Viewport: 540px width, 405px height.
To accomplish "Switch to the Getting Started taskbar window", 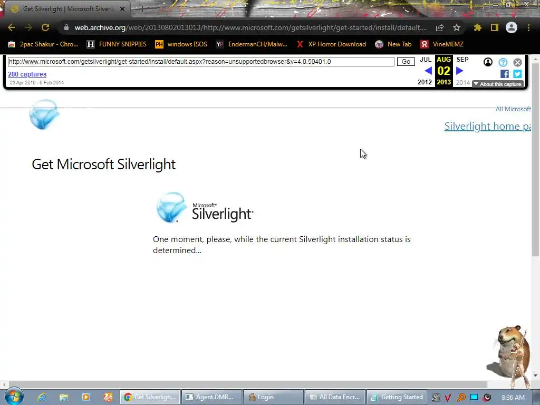I will [x=397, y=397].
